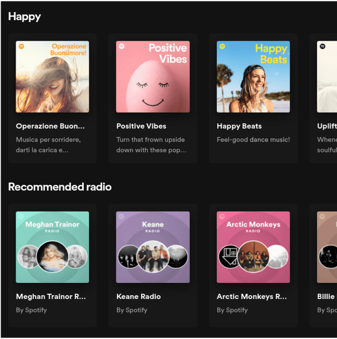This screenshot has width=337, height=339.
Task: Open the Arctic Monkeys Radio cover art
Action: click(x=253, y=247)
